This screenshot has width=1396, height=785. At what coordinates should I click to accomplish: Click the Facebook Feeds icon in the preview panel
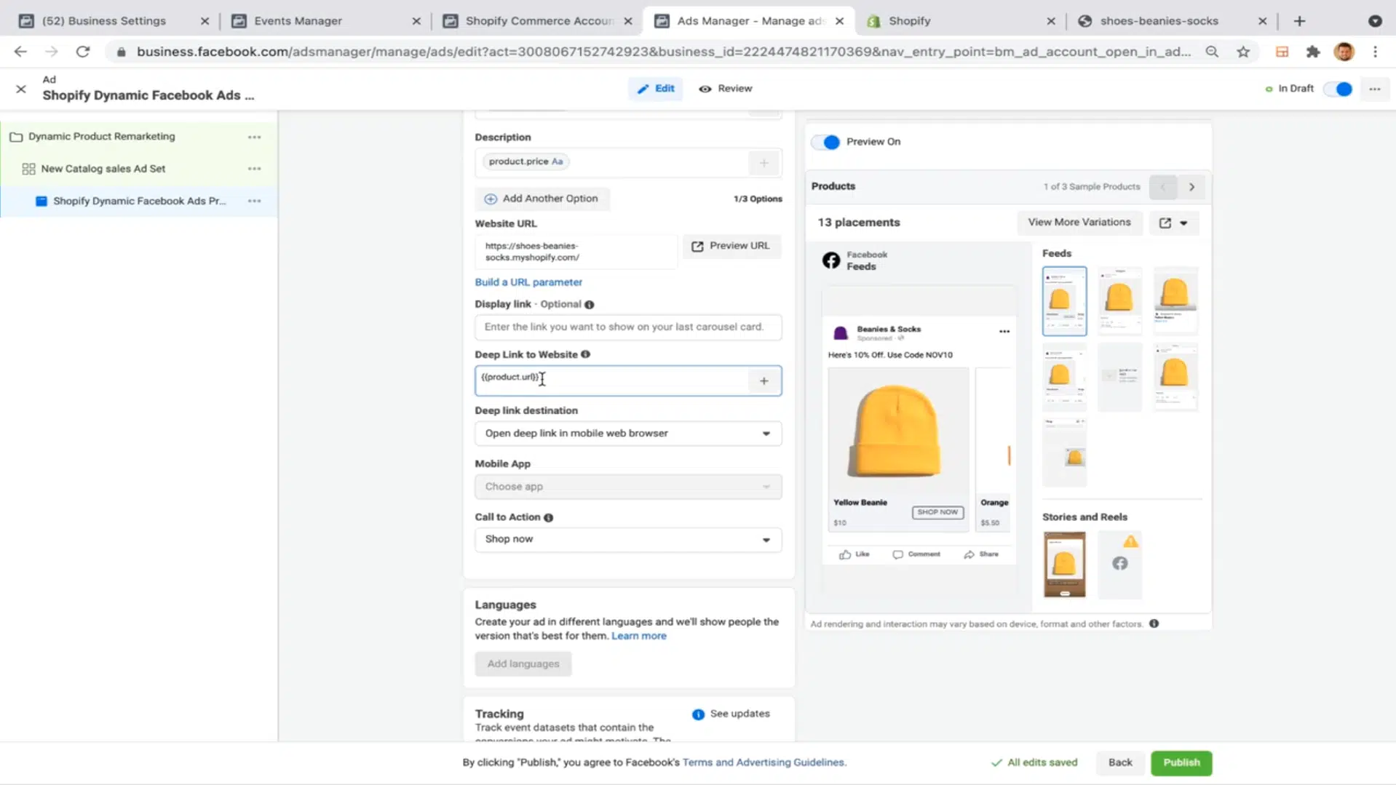coord(830,260)
